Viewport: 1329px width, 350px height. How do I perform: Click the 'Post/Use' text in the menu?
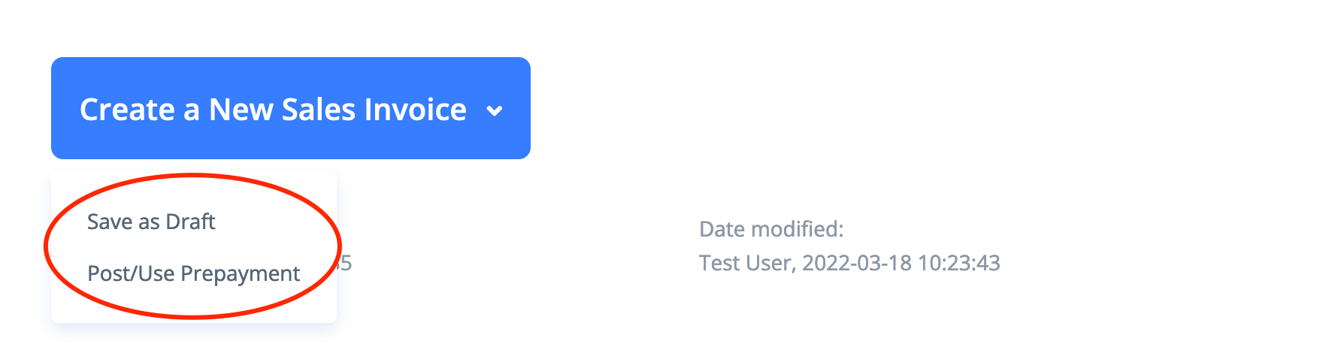pos(131,273)
